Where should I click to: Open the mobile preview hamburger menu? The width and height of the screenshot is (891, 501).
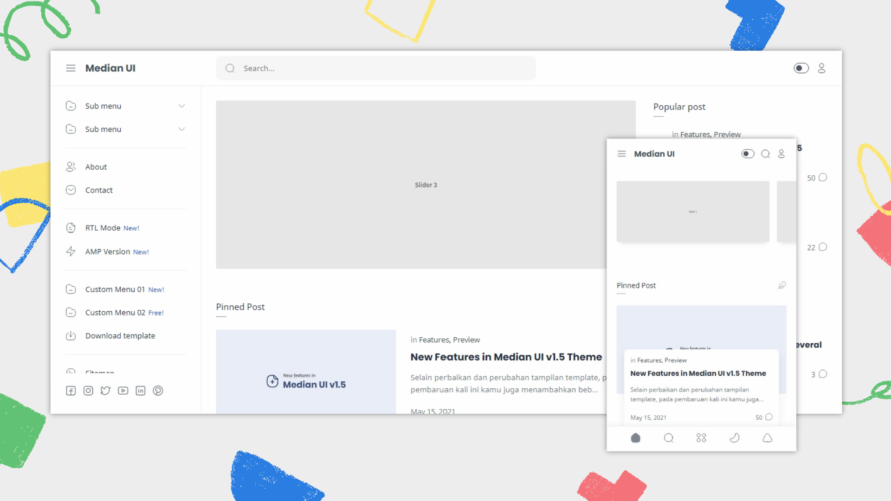coord(622,154)
